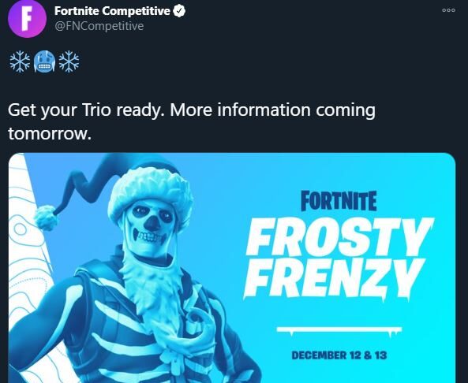This screenshot has width=468, height=383.
Task: Click the FORTNITE logo inside the banner
Action: 339,201
